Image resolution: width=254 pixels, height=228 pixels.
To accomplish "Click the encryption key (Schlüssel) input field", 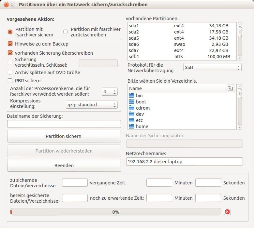I will tap(98, 63).
